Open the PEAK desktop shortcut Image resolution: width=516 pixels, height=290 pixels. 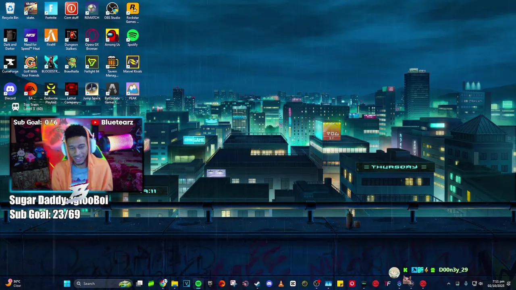(x=133, y=91)
